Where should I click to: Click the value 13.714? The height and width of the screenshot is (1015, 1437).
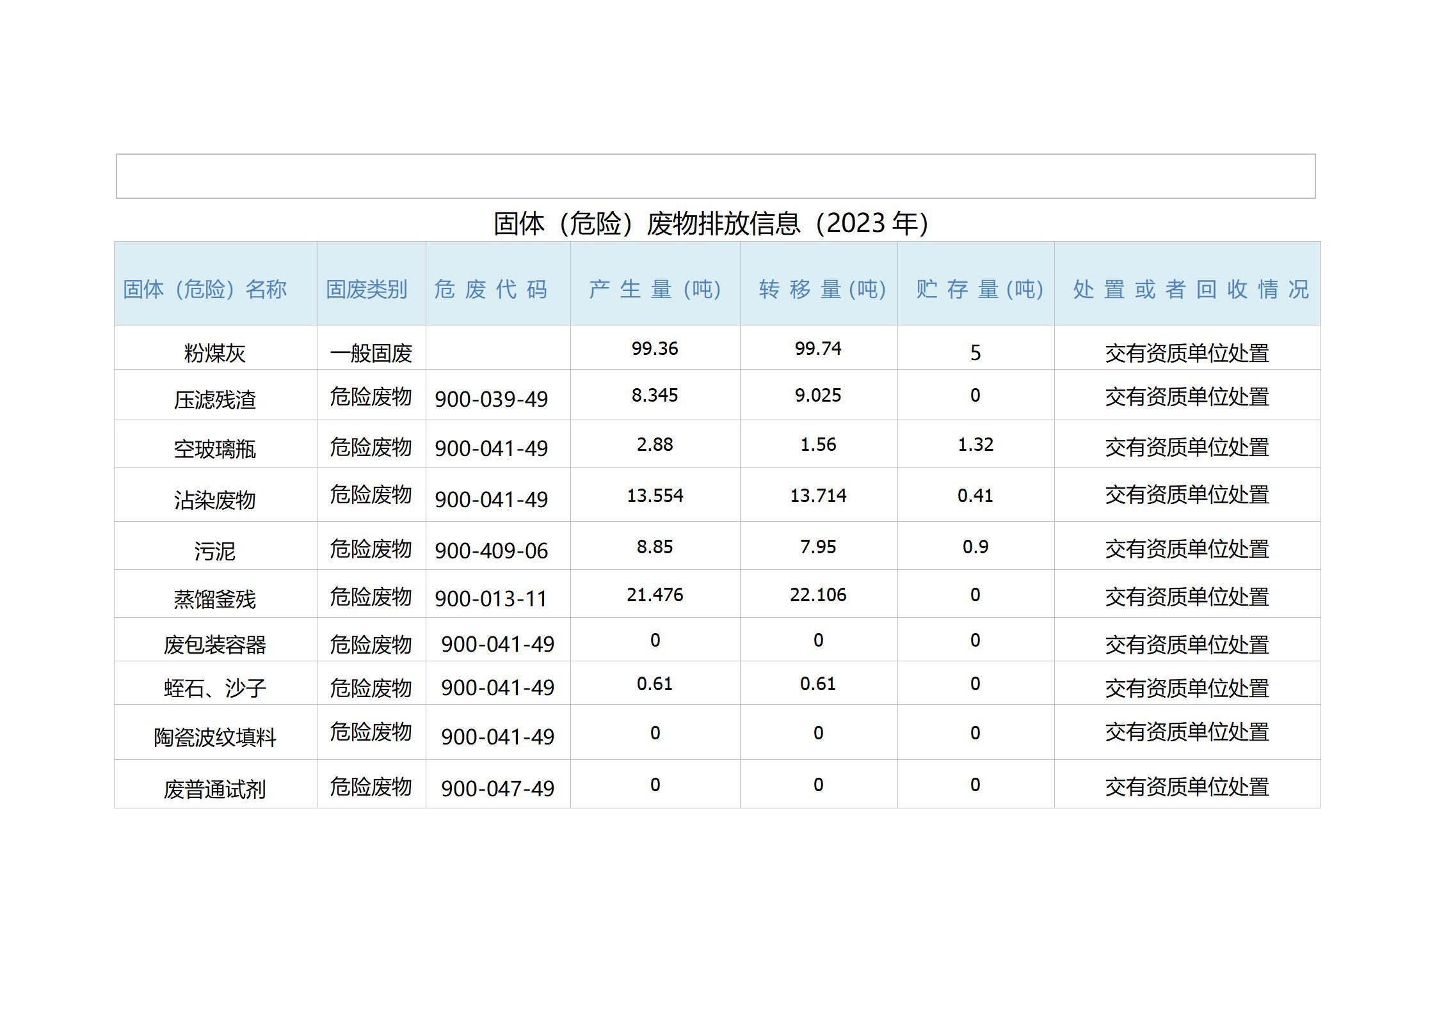pyautogui.click(x=818, y=496)
